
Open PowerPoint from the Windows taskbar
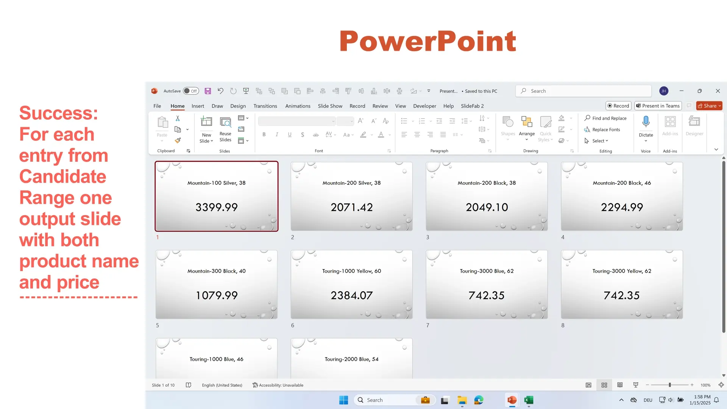coord(512,400)
